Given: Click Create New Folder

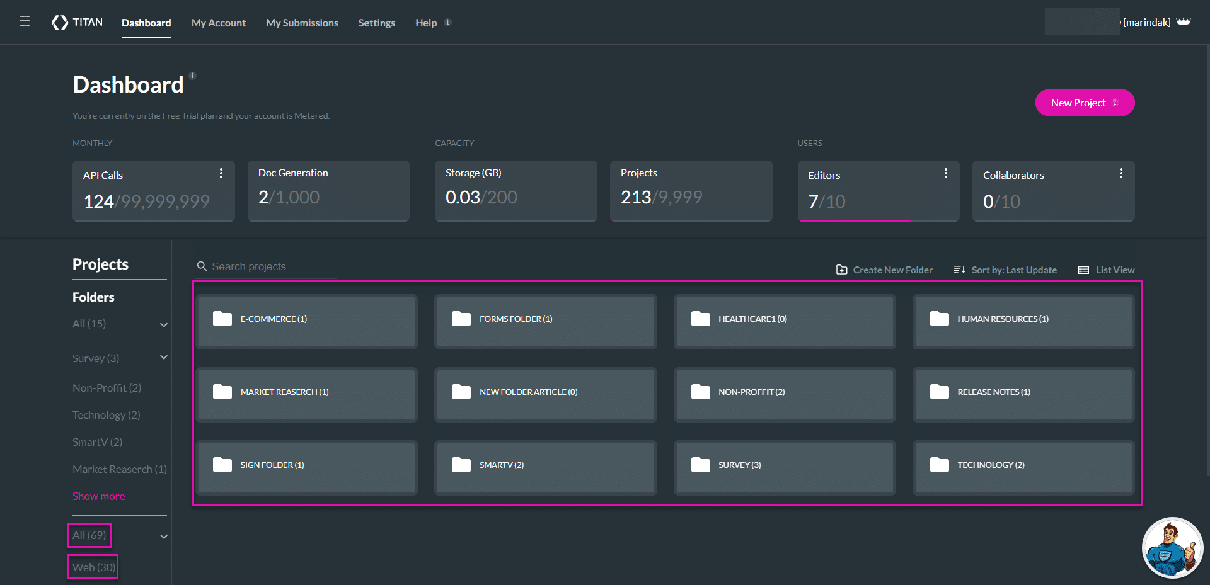Looking at the screenshot, I should pos(884,270).
